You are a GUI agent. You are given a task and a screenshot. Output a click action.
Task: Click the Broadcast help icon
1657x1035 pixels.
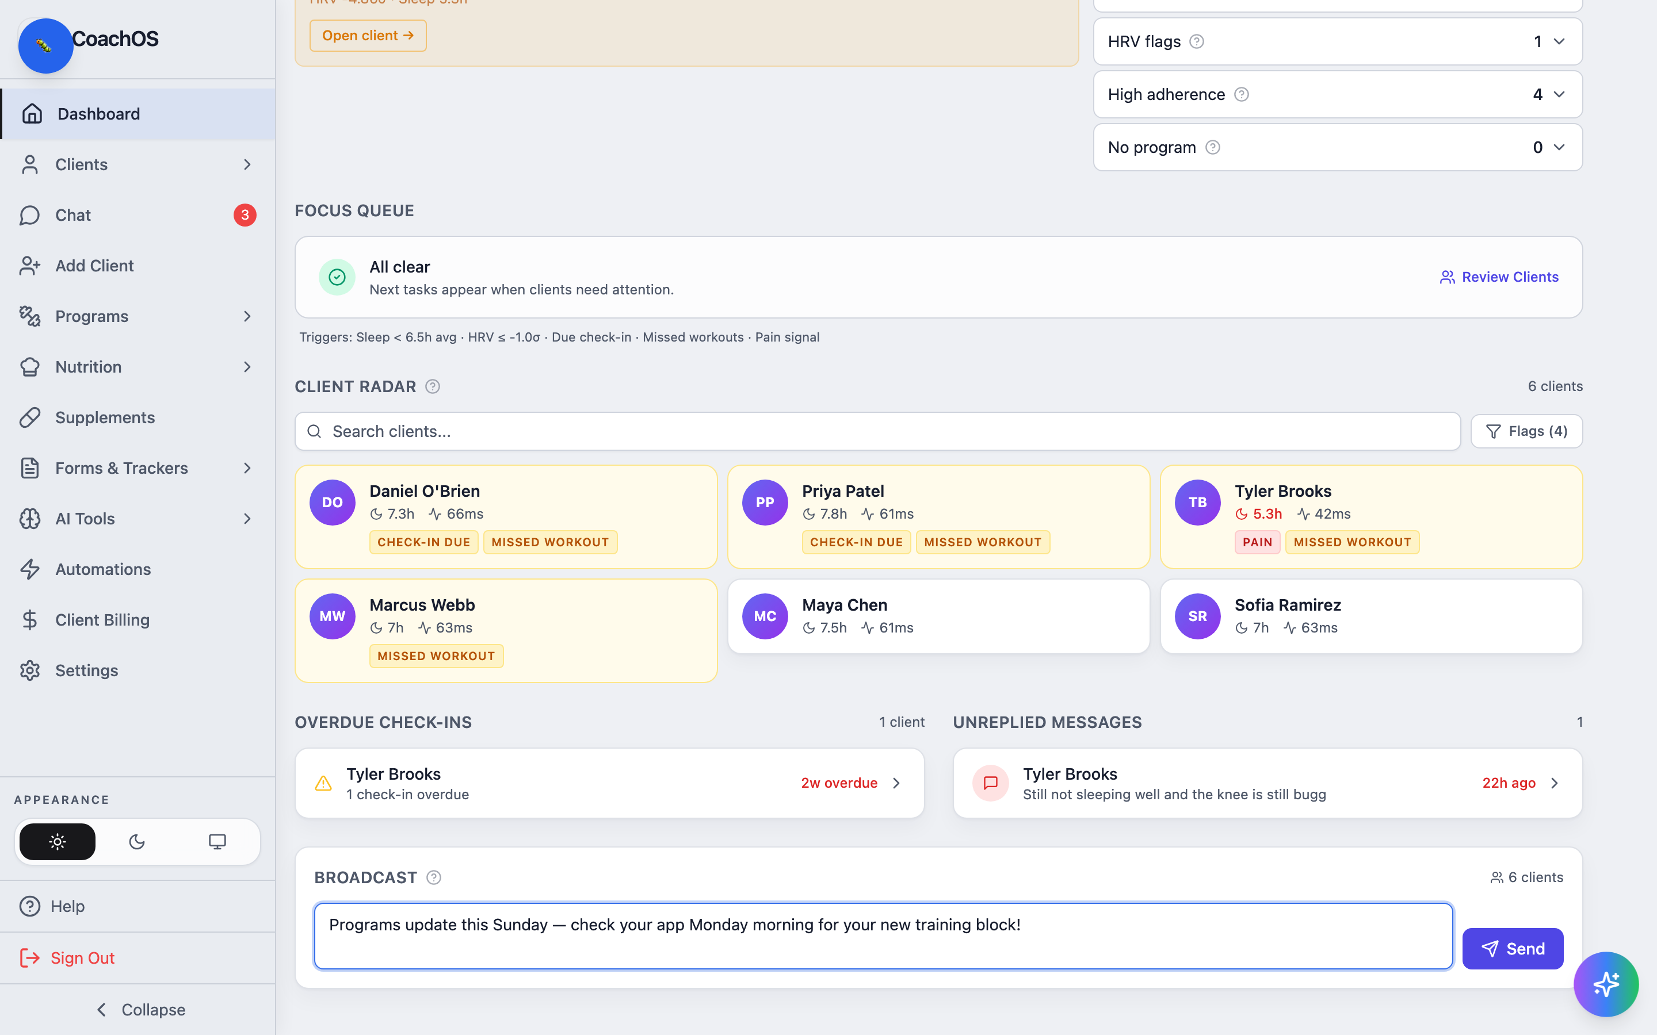pyautogui.click(x=433, y=877)
